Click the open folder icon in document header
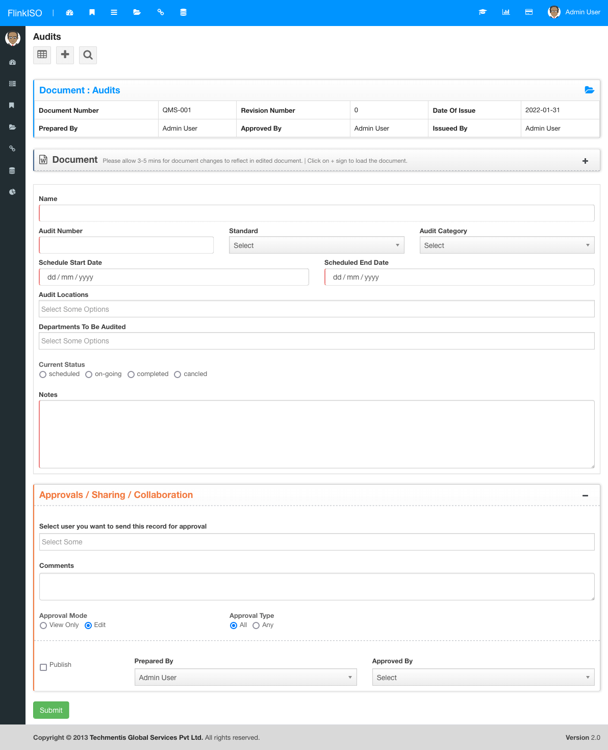This screenshot has width=608, height=750. [x=589, y=90]
